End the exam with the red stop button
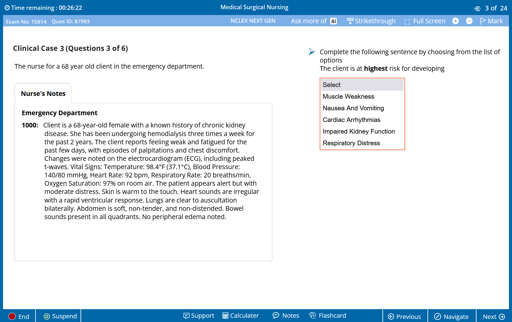 point(19,316)
